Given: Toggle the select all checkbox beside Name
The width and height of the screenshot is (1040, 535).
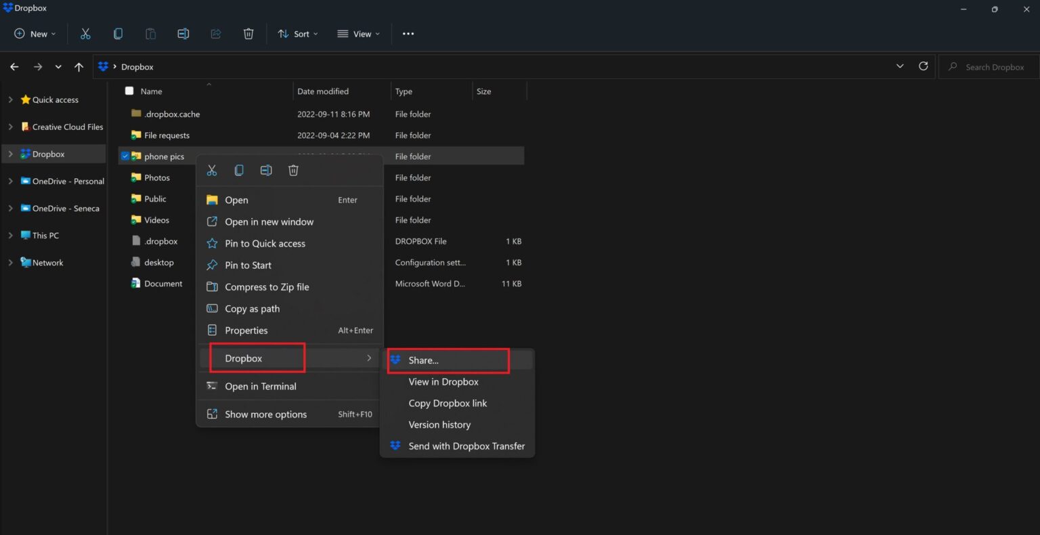Looking at the screenshot, I should (x=129, y=91).
